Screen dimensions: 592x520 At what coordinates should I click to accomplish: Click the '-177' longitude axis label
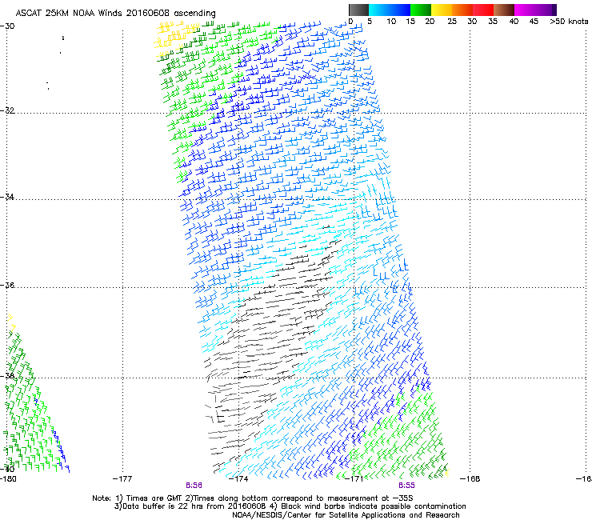(122, 479)
